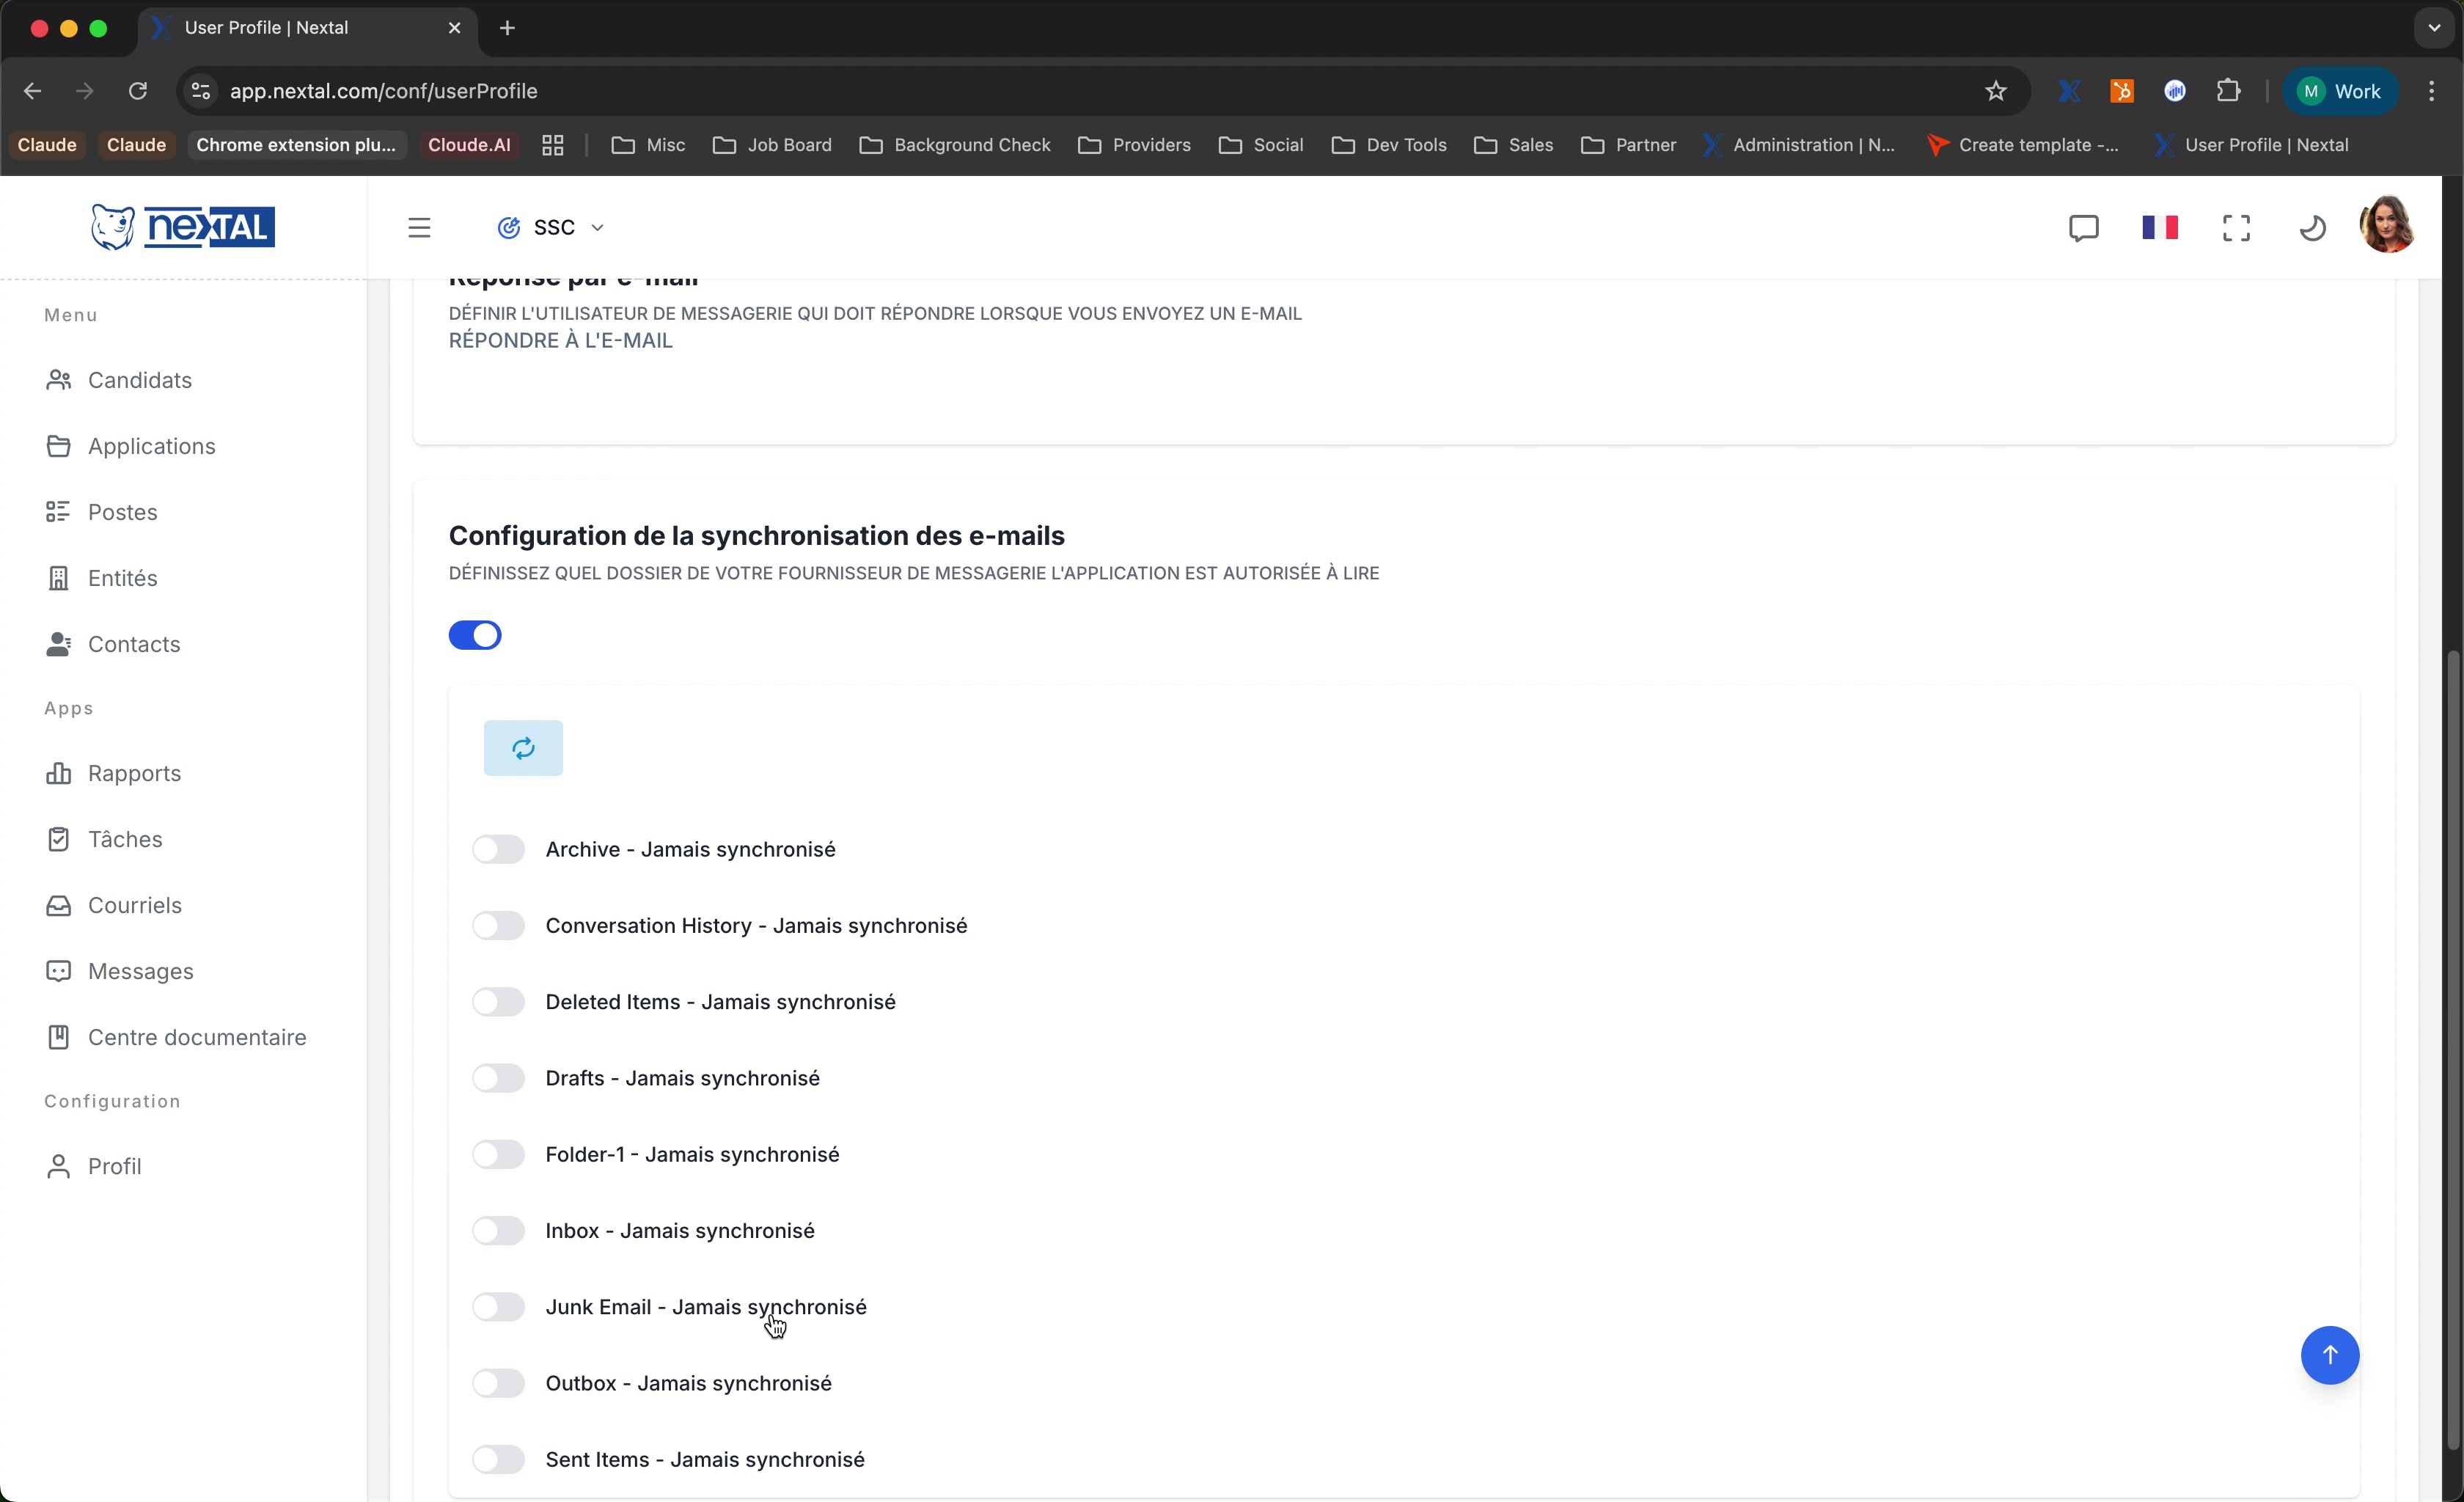Click the scroll-to-top arrow button

coord(2329,1355)
